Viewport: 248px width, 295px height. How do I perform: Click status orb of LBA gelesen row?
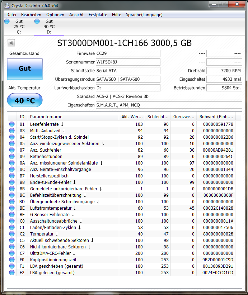12,273
